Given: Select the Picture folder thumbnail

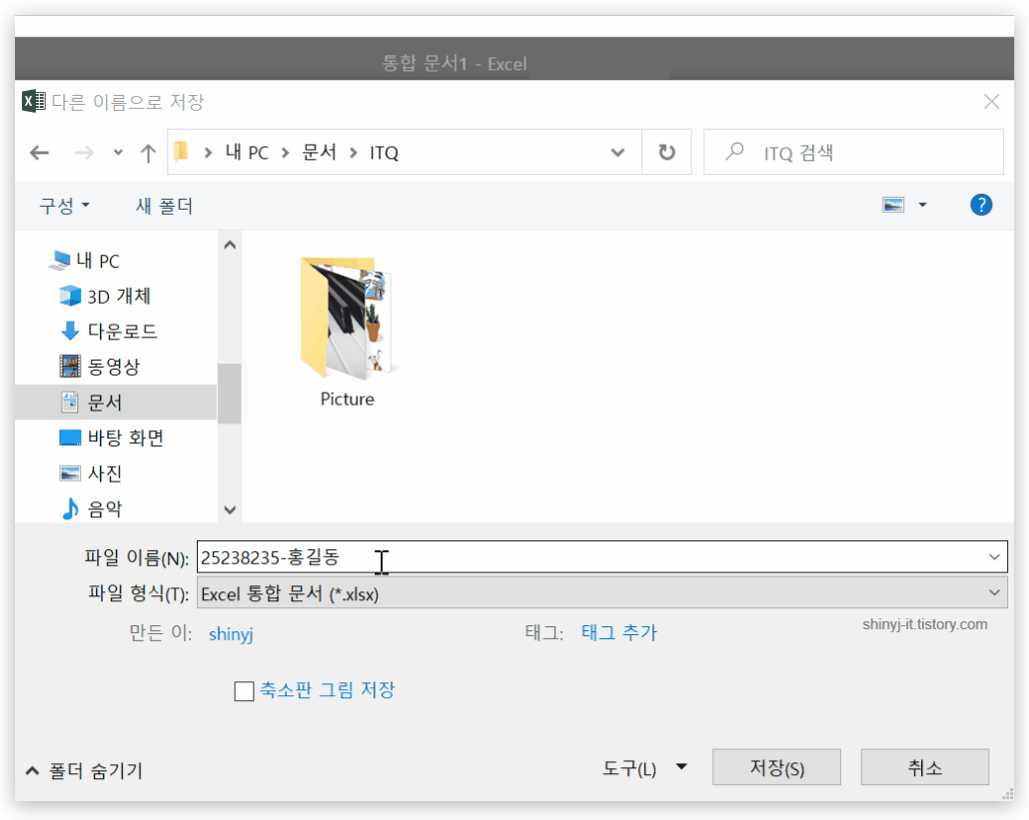Looking at the screenshot, I should pyautogui.click(x=347, y=319).
